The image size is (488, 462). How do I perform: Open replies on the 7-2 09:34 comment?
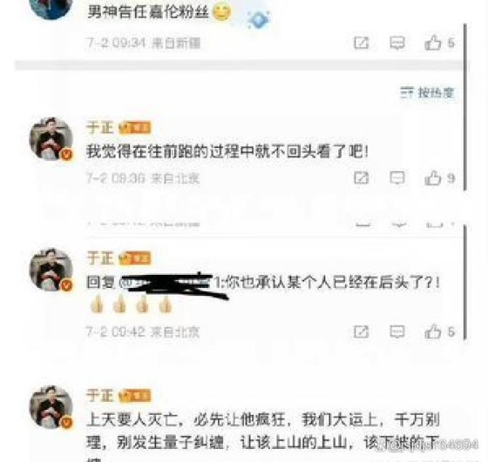[397, 42]
